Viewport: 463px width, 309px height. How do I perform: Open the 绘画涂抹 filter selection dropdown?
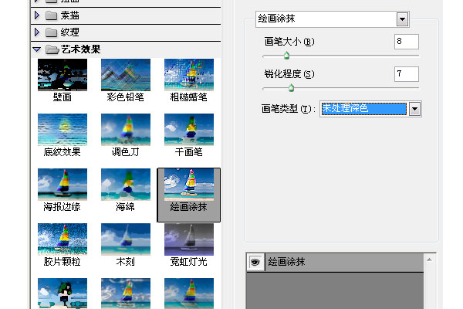(402, 19)
